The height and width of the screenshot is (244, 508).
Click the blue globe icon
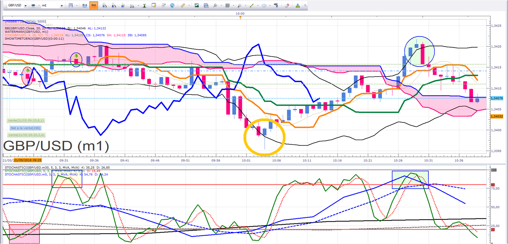point(172,6)
